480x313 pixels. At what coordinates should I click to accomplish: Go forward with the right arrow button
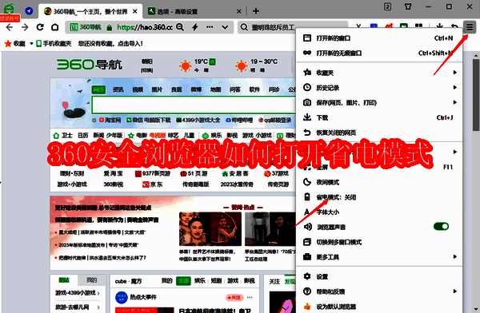(25, 27)
